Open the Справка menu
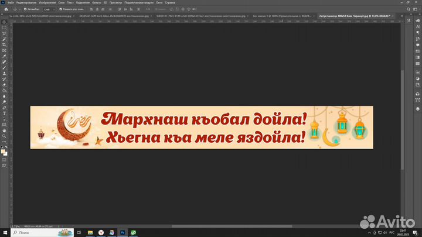Image resolution: width=422 pixels, height=237 pixels. pos(170,3)
